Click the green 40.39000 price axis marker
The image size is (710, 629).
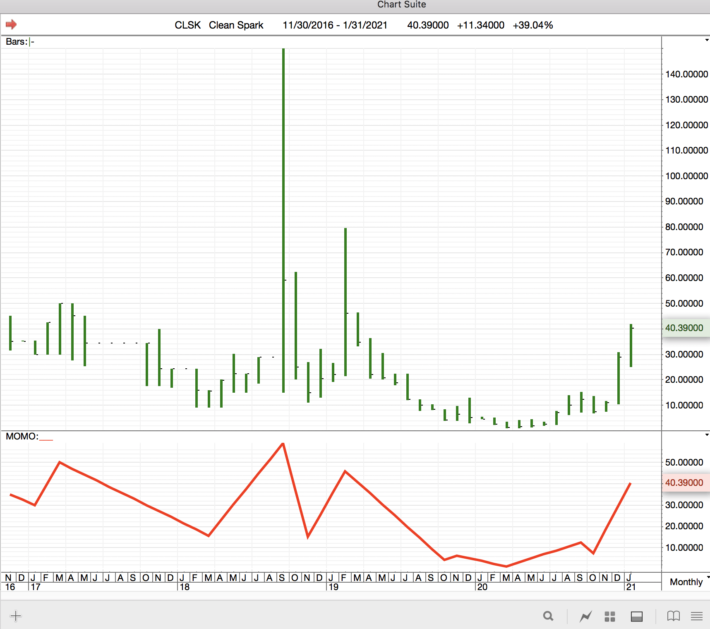[686, 328]
